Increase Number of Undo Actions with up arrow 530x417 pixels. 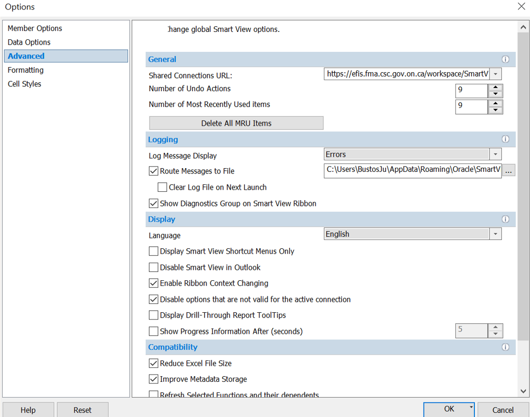[x=495, y=87]
